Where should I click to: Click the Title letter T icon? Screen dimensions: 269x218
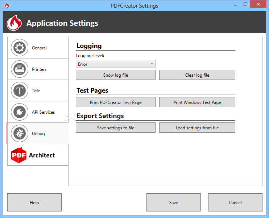click(20, 90)
